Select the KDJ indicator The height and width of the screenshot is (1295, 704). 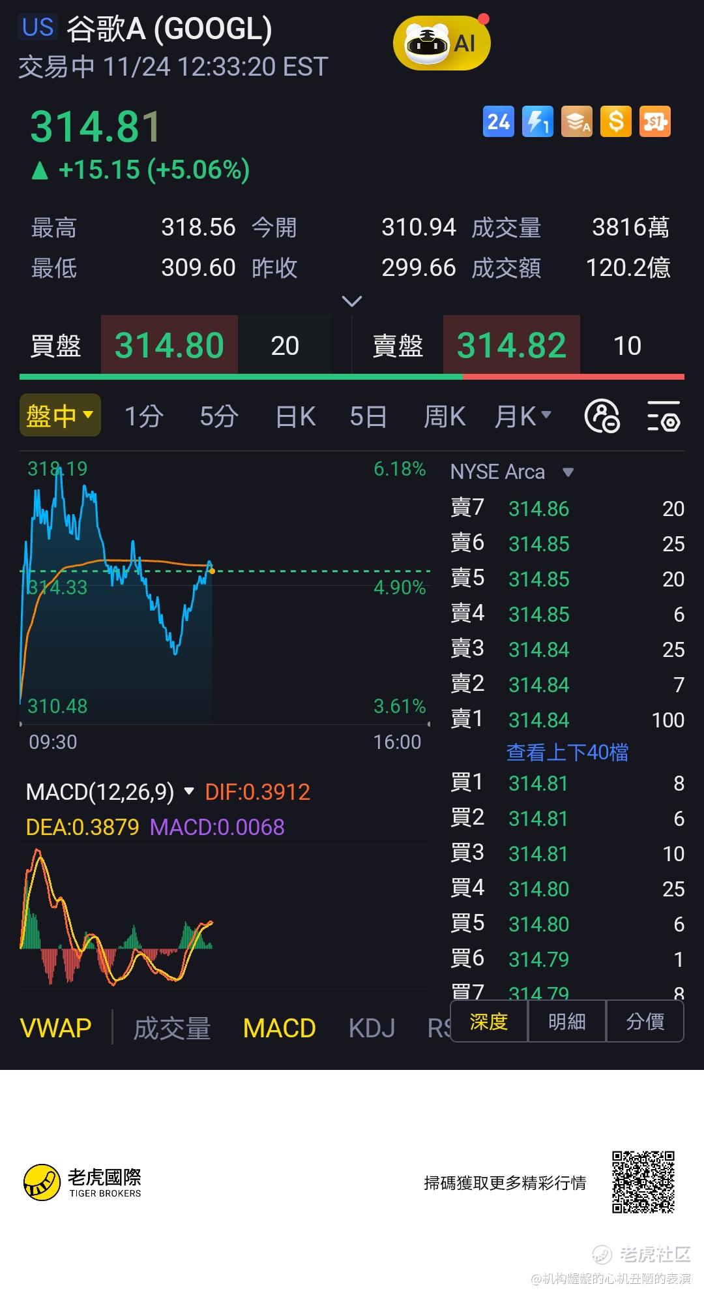click(x=372, y=1028)
